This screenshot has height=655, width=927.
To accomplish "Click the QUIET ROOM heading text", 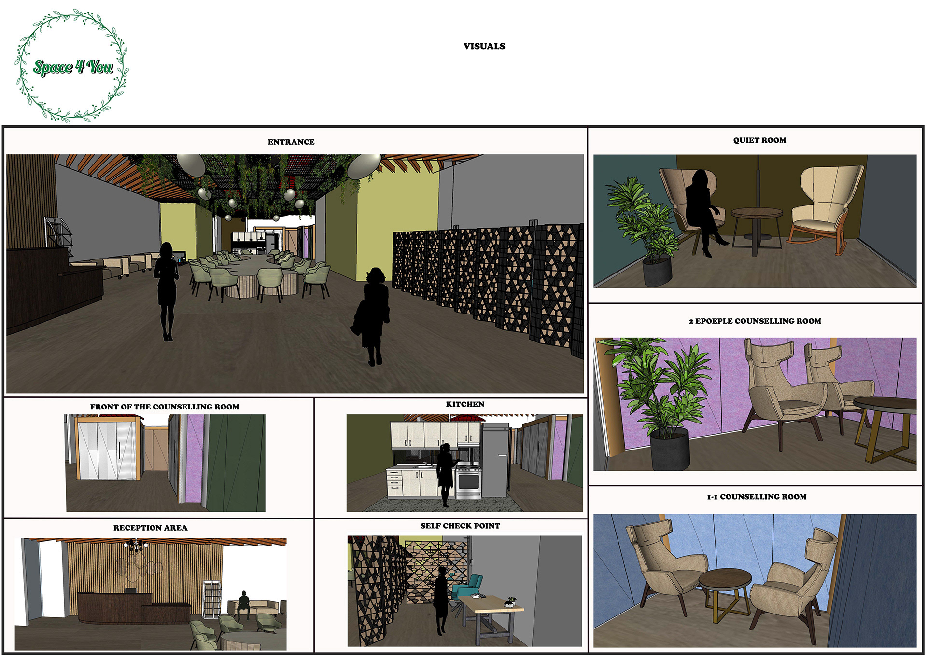I will coord(759,140).
